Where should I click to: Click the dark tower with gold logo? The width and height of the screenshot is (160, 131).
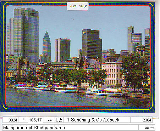click(92, 44)
